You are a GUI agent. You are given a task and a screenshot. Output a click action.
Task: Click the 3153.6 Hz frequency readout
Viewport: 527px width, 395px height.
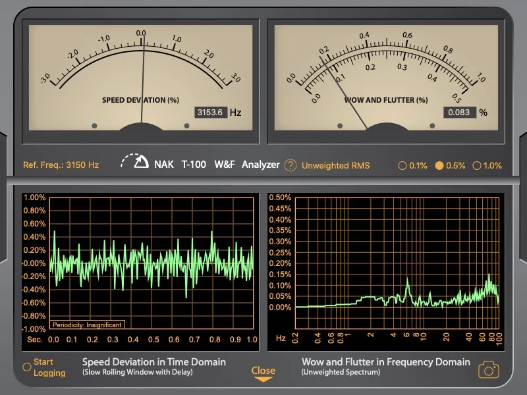[210, 113]
